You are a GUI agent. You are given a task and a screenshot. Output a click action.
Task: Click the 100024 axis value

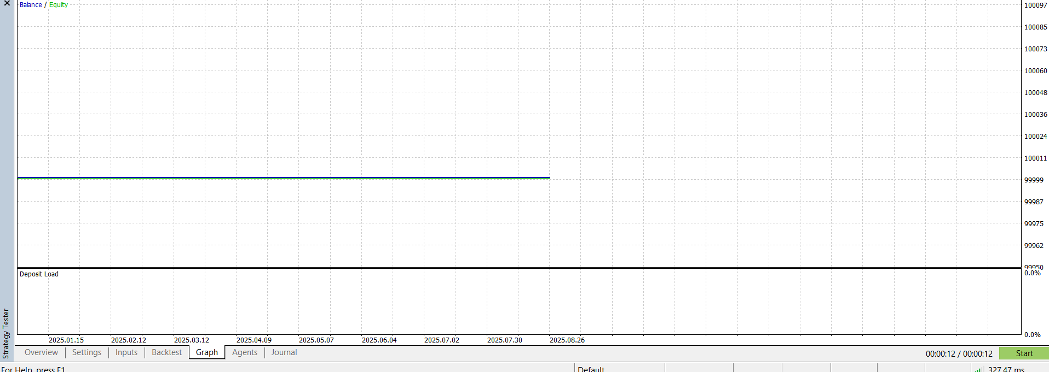tap(1036, 136)
